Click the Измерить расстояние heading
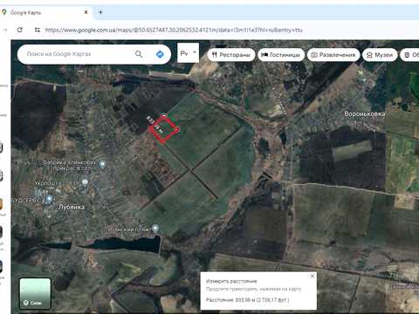 tap(231, 281)
